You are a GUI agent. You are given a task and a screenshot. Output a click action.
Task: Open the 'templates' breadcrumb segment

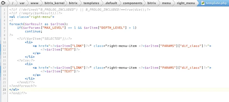point(91,3)
